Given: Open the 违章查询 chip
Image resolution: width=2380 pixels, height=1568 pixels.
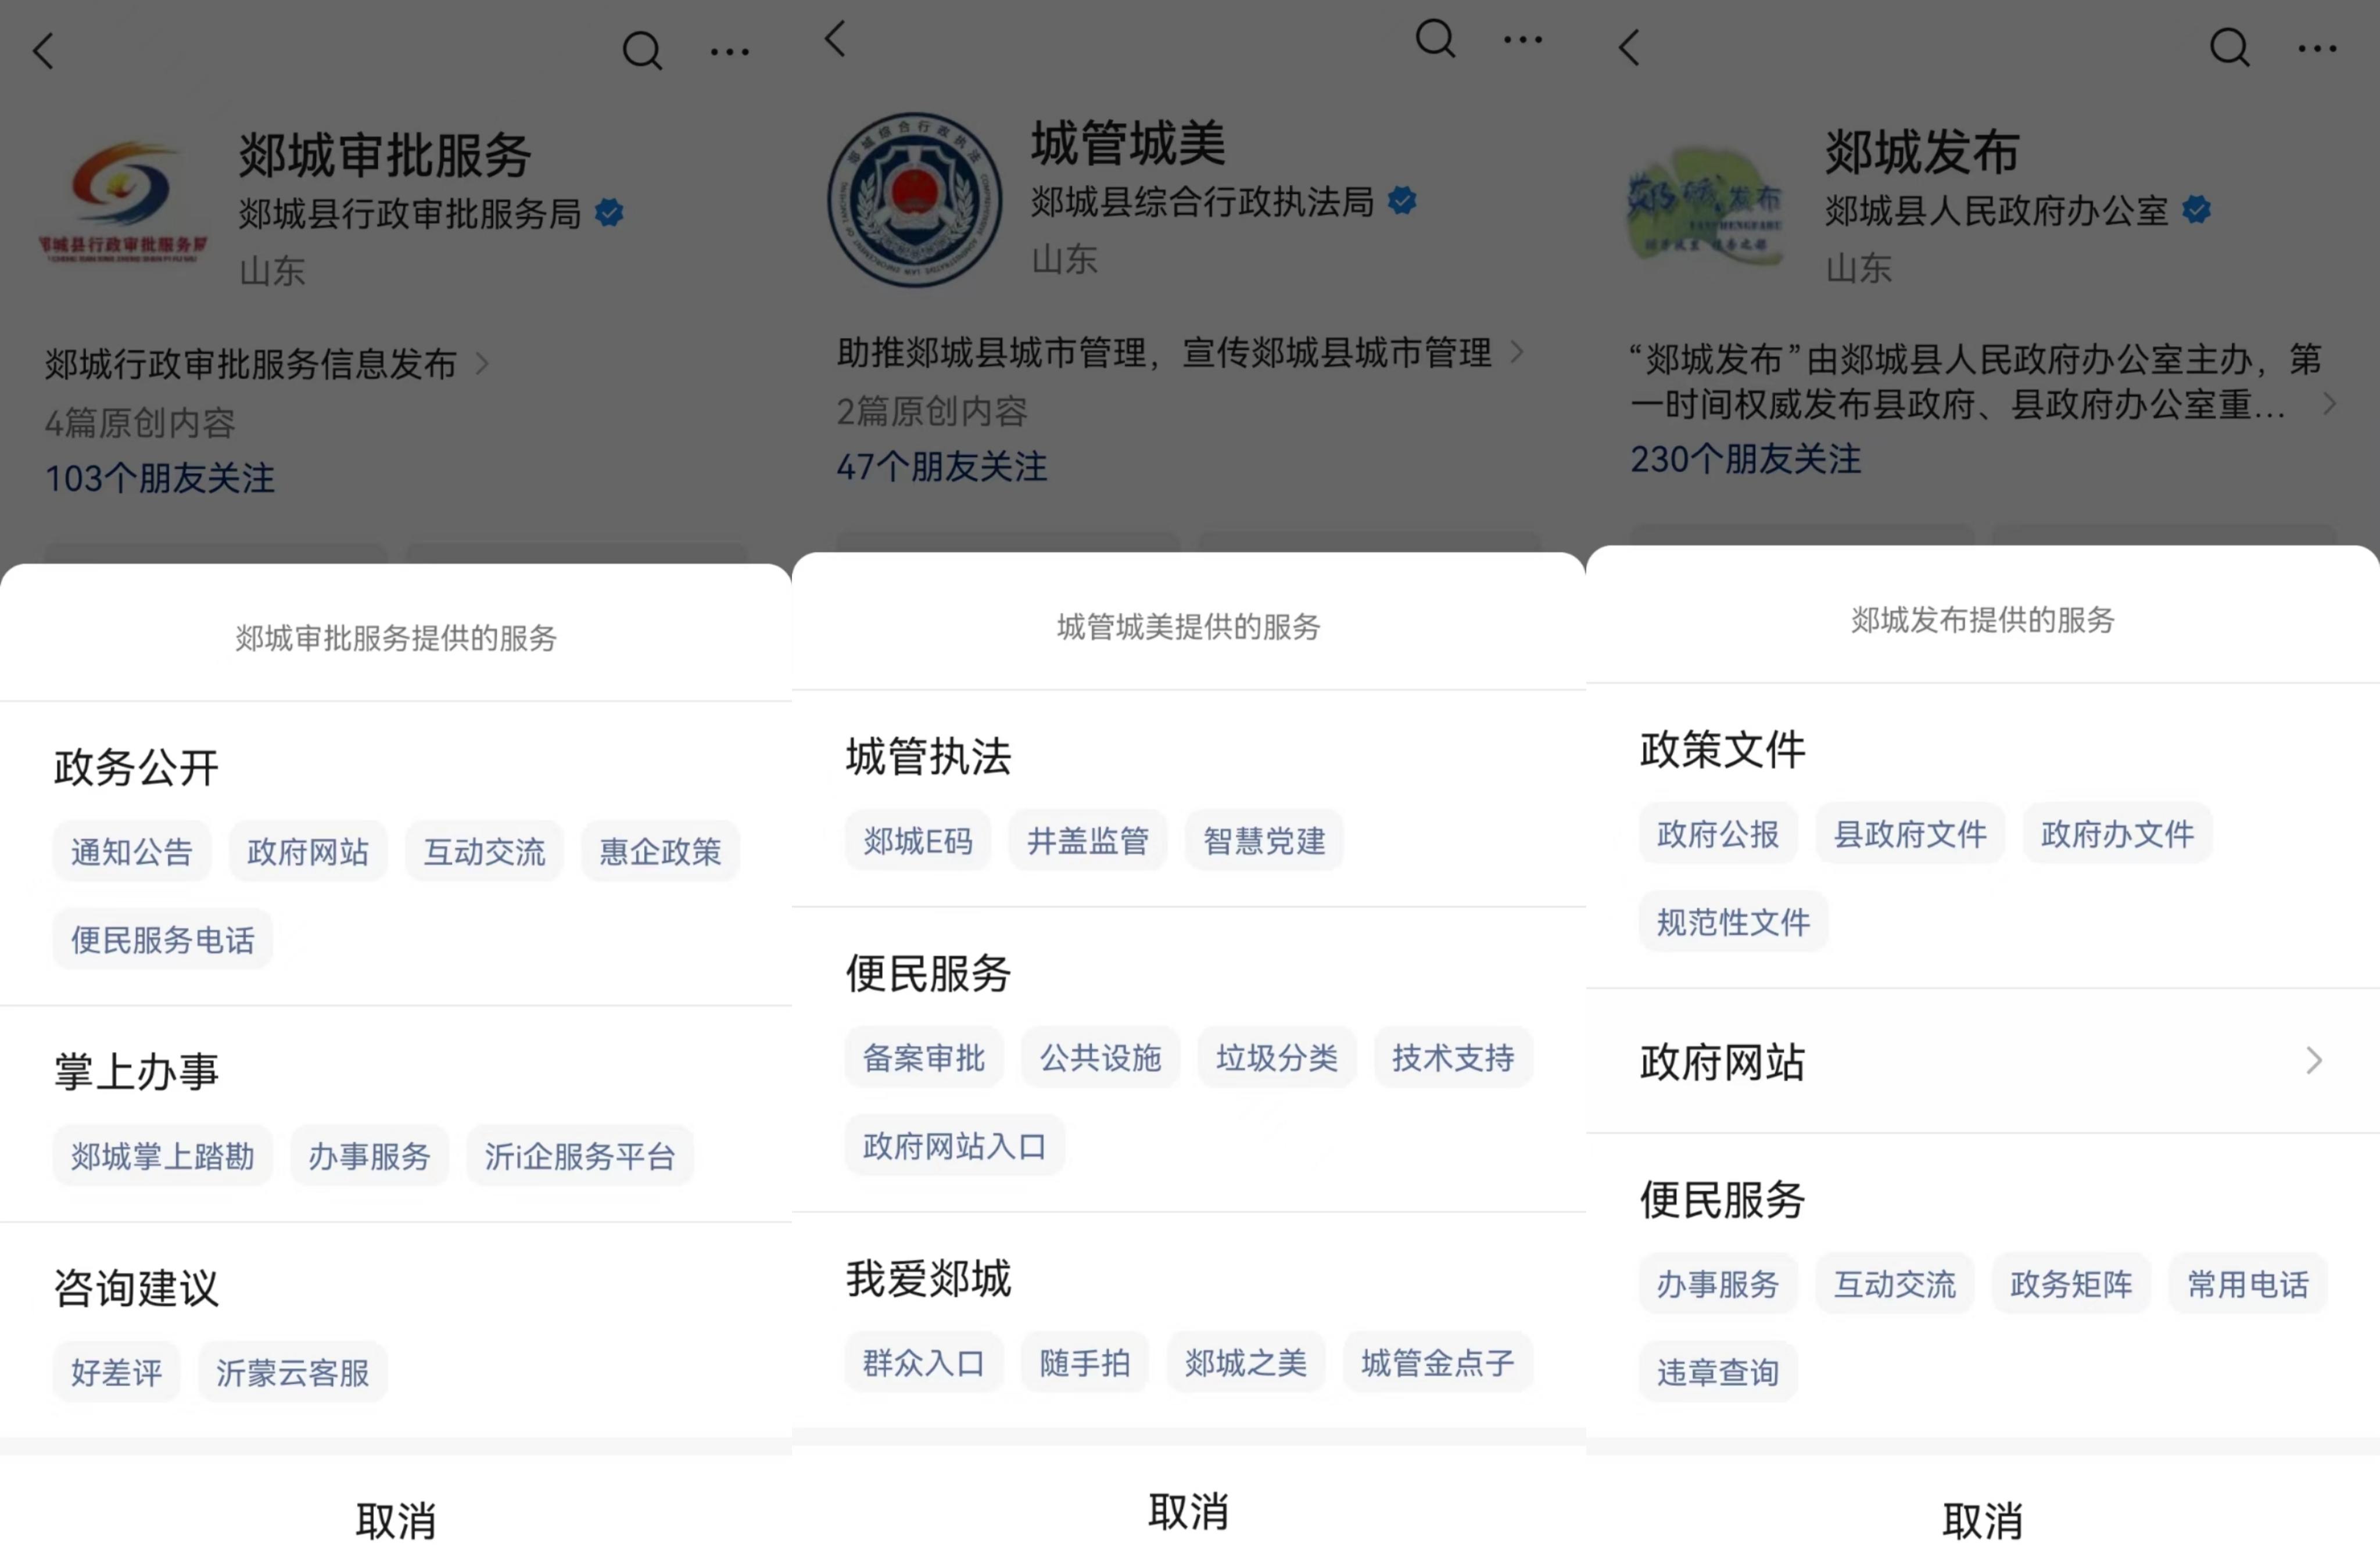Looking at the screenshot, I should [x=1718, y=1372].
